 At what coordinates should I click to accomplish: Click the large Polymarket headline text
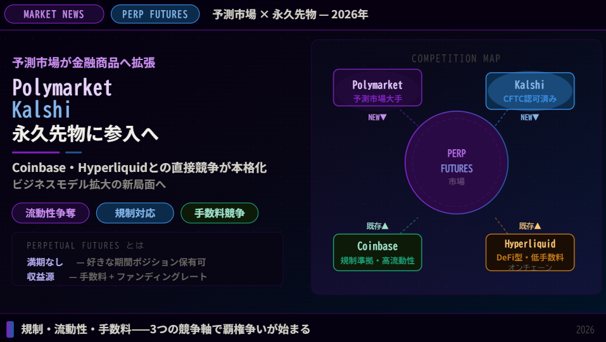pyautogui.click(x=62, y=88)
